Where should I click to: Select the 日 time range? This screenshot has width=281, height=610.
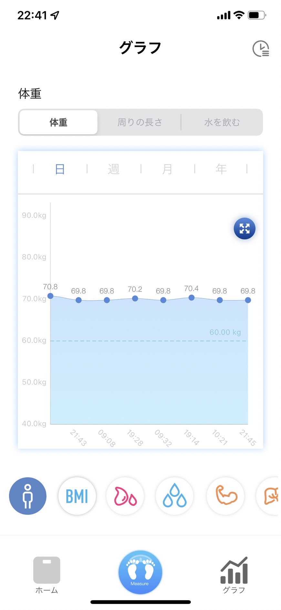[x=60, y=169]
